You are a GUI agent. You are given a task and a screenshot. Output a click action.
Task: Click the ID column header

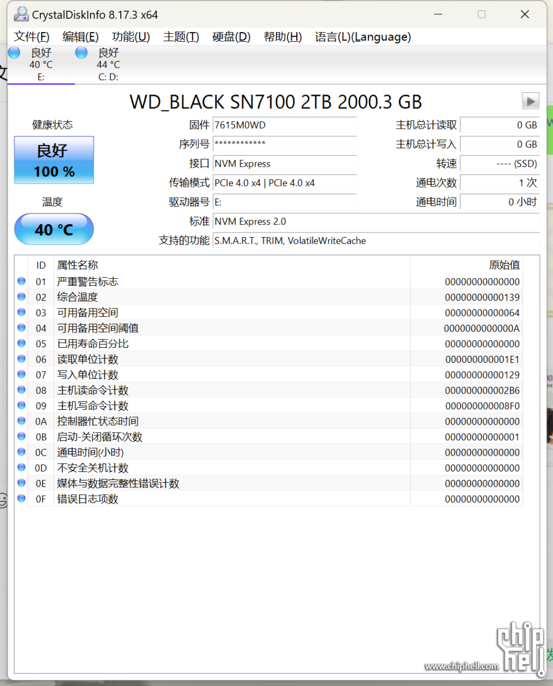pos(41,265)
